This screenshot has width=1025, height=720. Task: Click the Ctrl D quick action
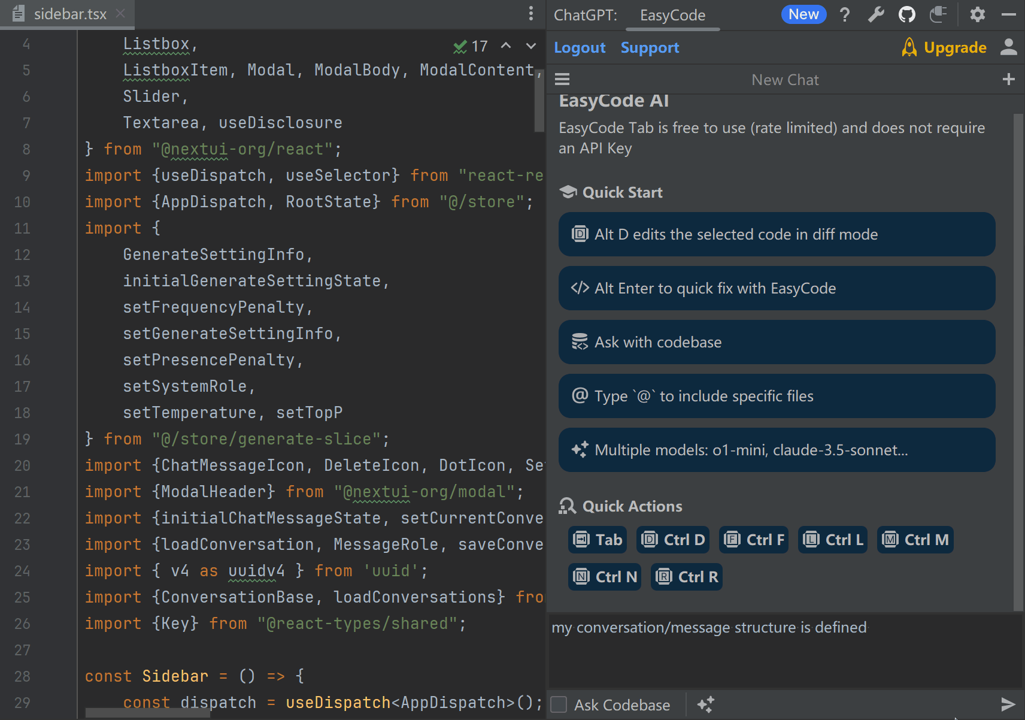point(674,540)
